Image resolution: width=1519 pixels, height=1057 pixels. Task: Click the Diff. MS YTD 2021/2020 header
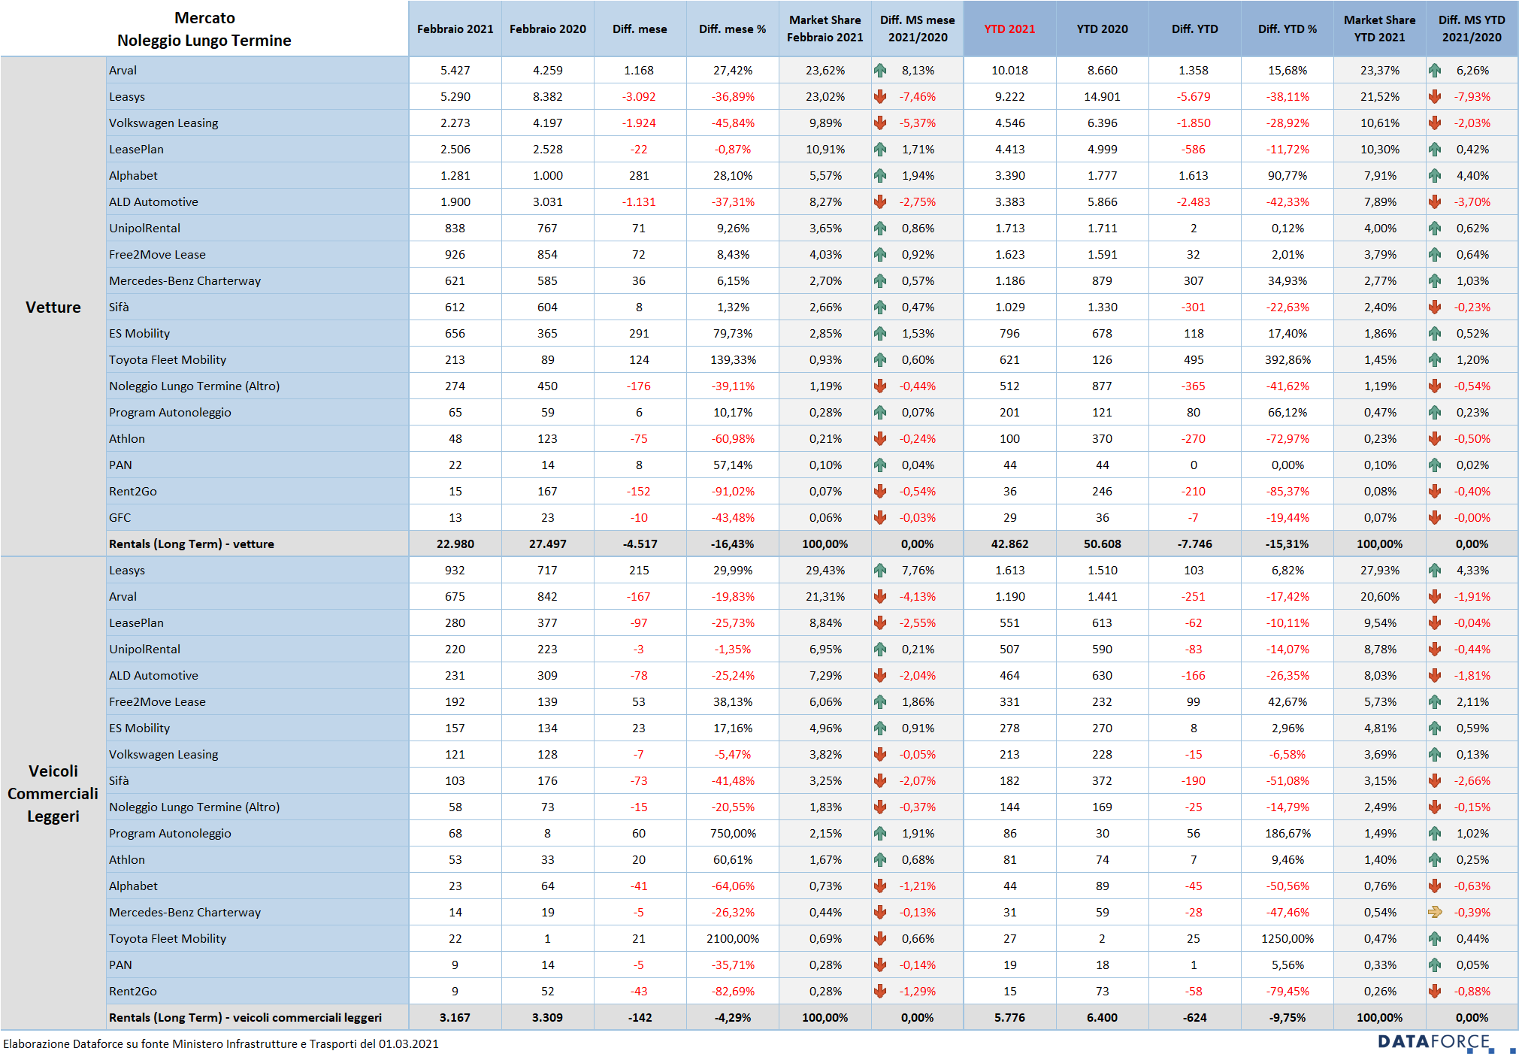pos(1472,29)
